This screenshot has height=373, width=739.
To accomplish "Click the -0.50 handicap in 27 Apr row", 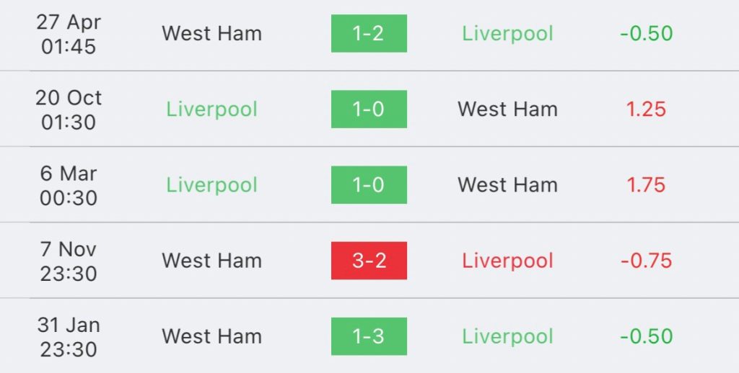I will click(646, 34).
